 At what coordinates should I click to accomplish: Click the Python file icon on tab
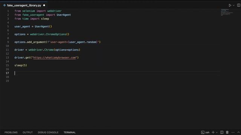point(5,5)
